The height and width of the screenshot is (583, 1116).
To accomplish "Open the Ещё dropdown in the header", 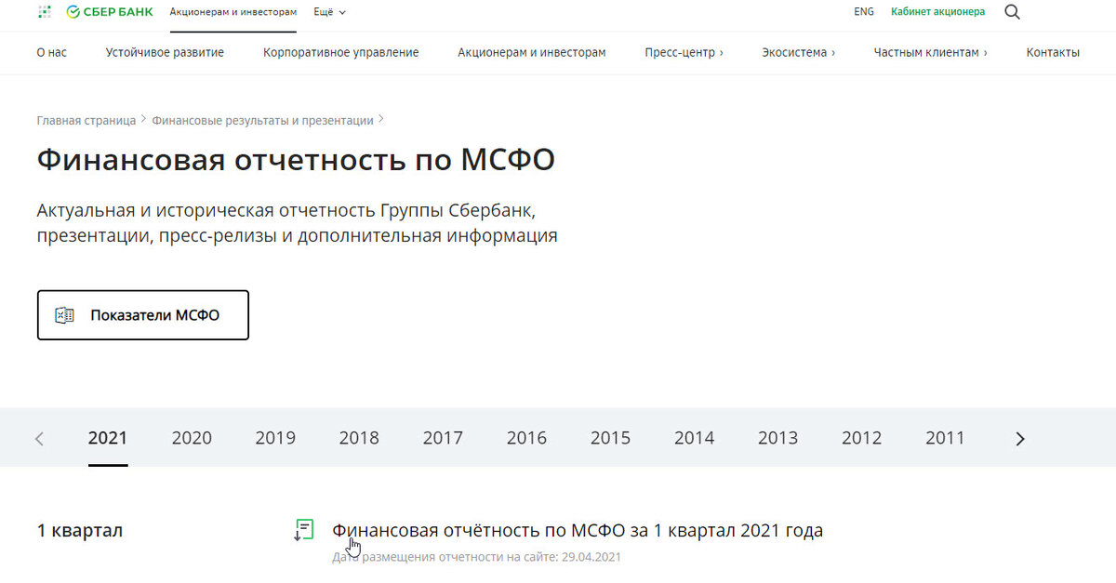I will click(327, 13).
